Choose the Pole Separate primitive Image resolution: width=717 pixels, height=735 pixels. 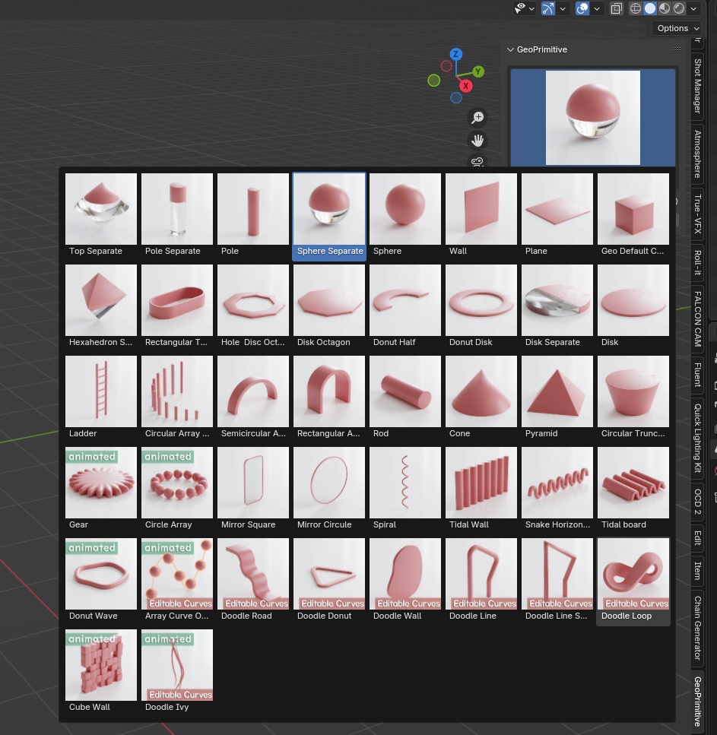click(177, 215)
